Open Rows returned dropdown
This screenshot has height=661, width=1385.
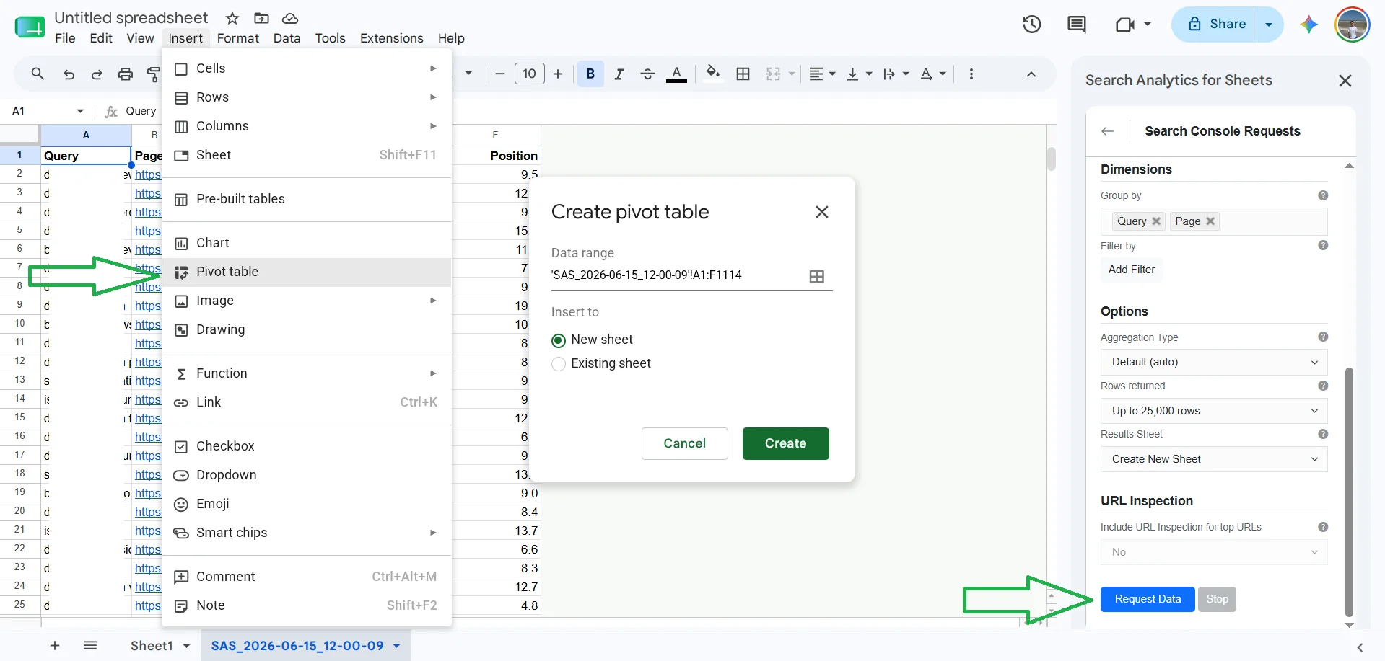click(x=1214, y=411)
